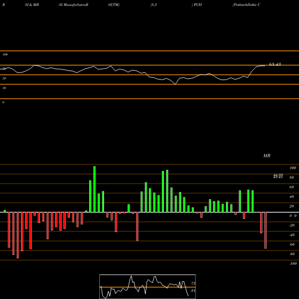Click the '-40' label on MR axis
Viewport: 299px width, 299px height.
pyautogui.click(x=292, y=235)
